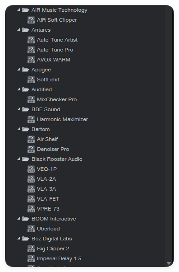Click the scroll down arrow of list
This screenshot has height=272, width=179.
[169, 263]
